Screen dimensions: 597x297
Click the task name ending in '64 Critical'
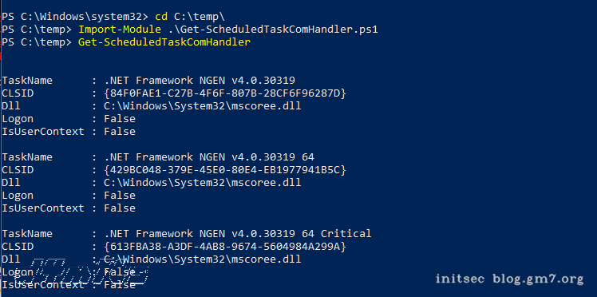click(238, 234)
